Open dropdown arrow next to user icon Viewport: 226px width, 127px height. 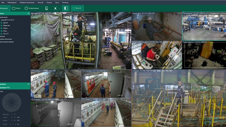tap(59, 8)
